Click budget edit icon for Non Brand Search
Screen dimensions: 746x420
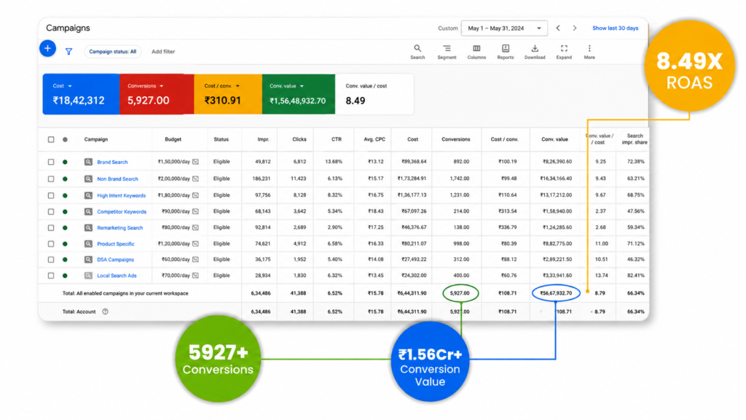[195, 179]
